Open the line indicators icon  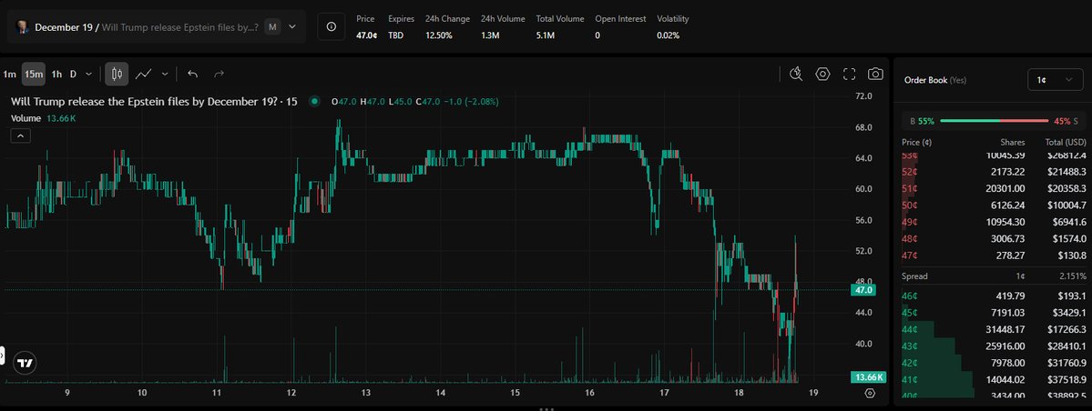click(144, 74)
